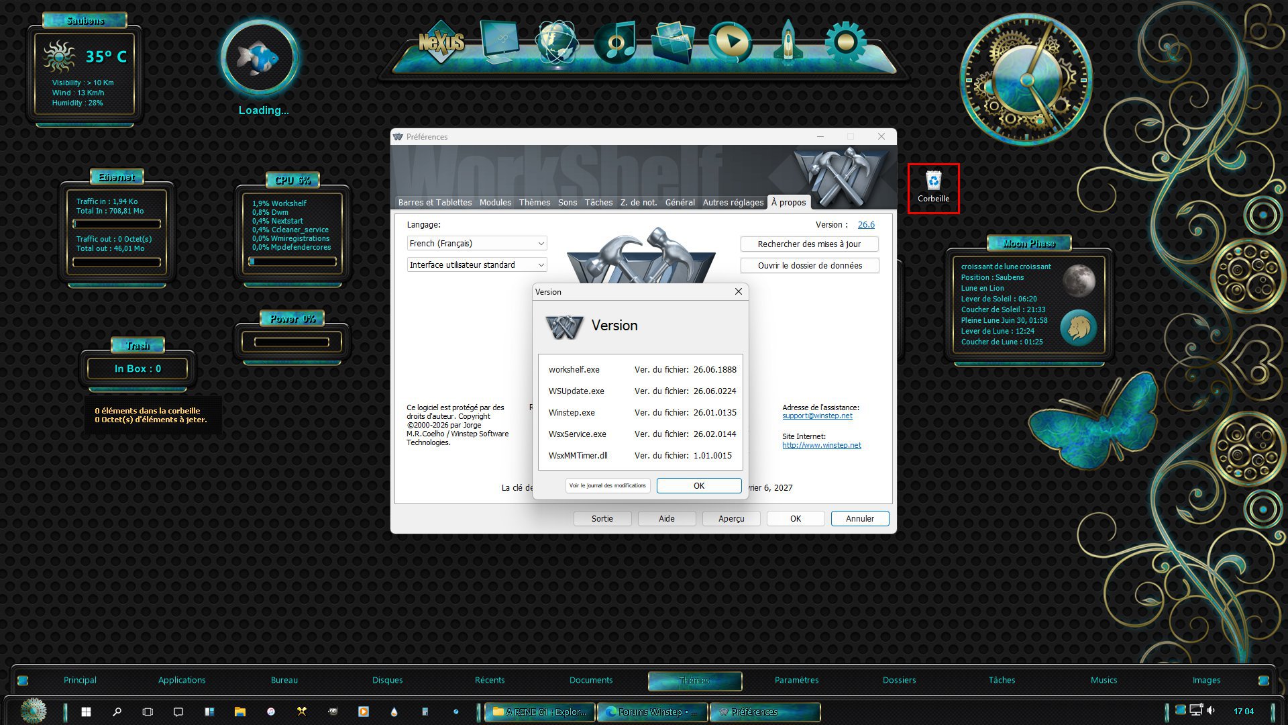1288x725 pixels.
Task: Open the Modules tab in Préférences
Action: [495, 203]
